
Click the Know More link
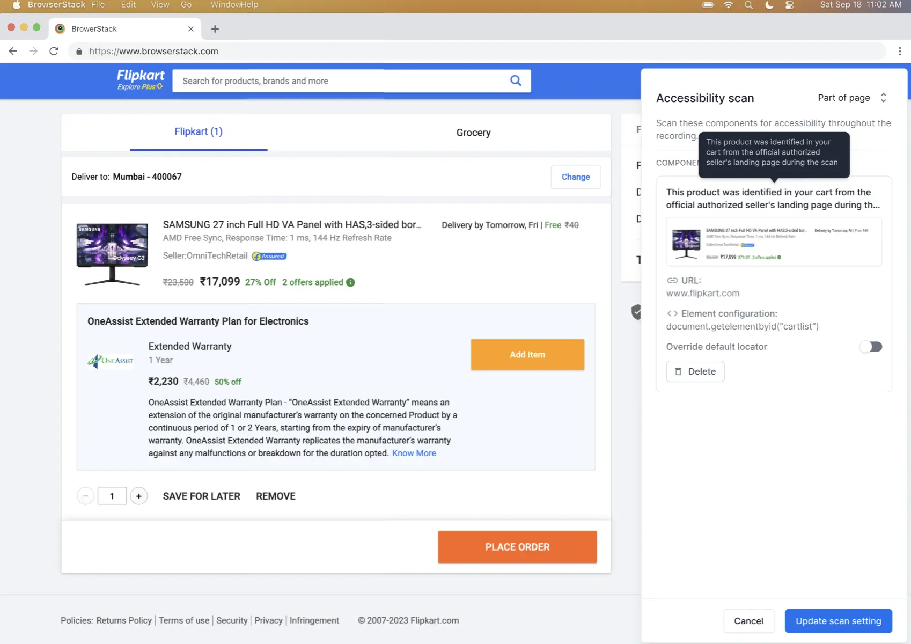tap(414, 453)
